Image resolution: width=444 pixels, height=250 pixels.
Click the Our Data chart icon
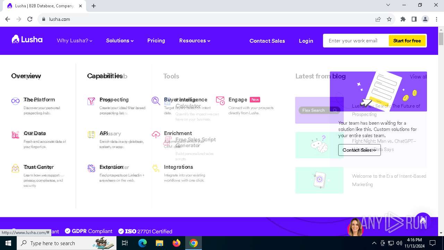(15, 135)
